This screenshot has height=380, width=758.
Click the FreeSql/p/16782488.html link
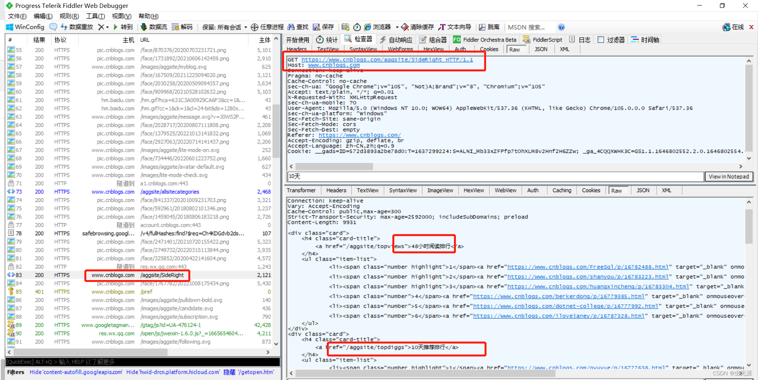(x=588, y=267)
